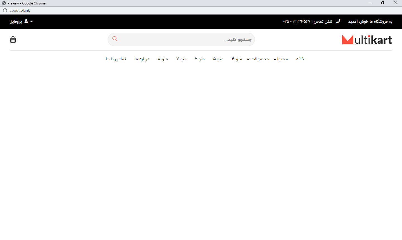Click the پروفایل text label

point(16,21)
